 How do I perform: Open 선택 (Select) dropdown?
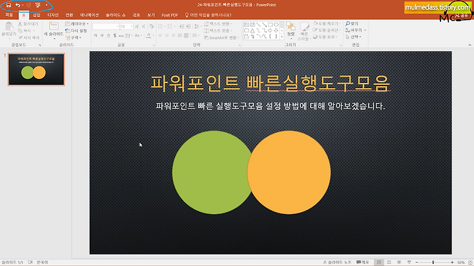[354, 37]
